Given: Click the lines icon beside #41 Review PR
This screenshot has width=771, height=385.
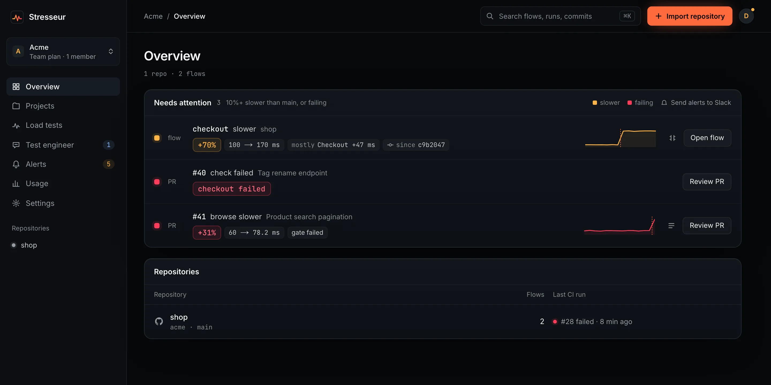Looking at the screenshot, I should point(671,226).
